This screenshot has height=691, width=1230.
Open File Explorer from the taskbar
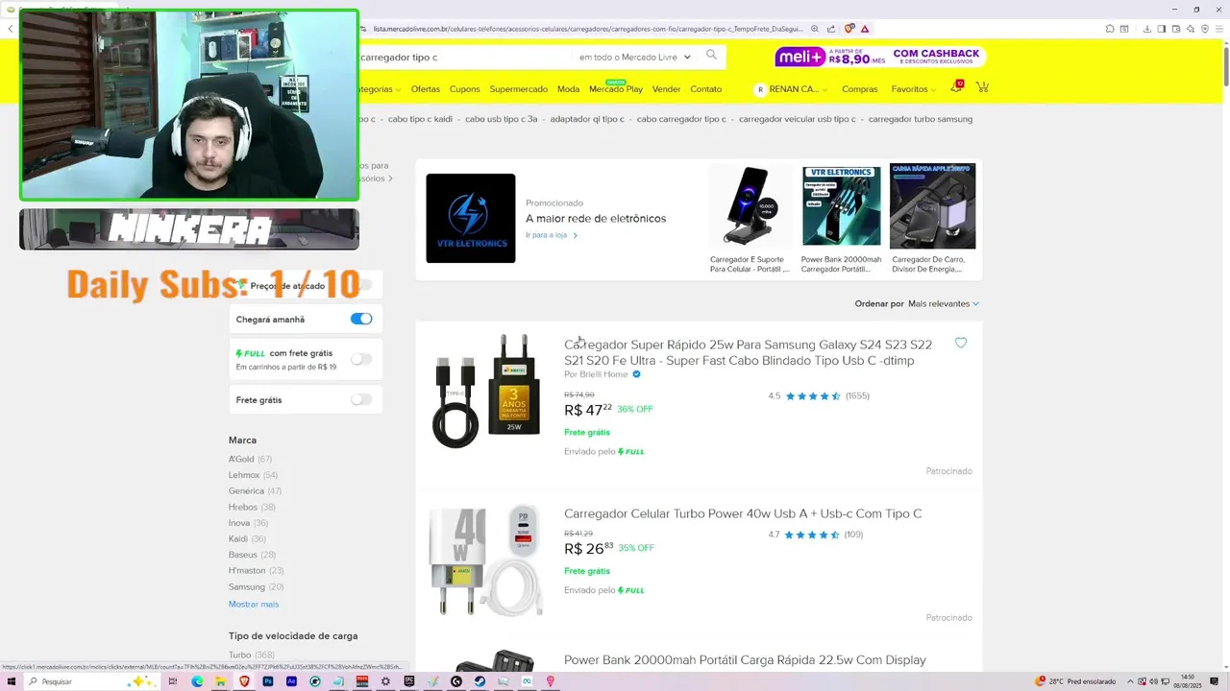pyautogui.click(x=220, y=681)
